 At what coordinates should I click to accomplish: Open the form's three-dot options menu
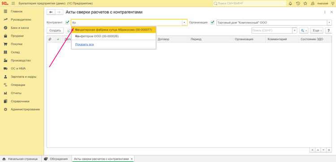point(325,12)
